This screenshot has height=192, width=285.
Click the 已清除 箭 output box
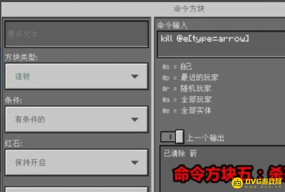[x=222, y=169]
